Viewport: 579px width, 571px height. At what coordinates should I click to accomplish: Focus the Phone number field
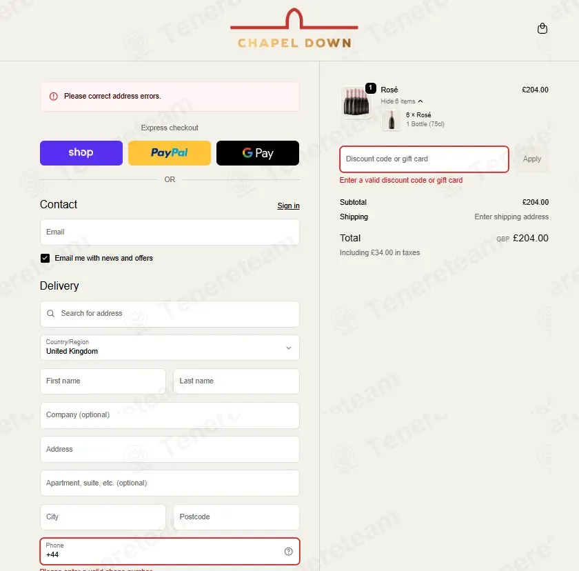tap(170, 552)
